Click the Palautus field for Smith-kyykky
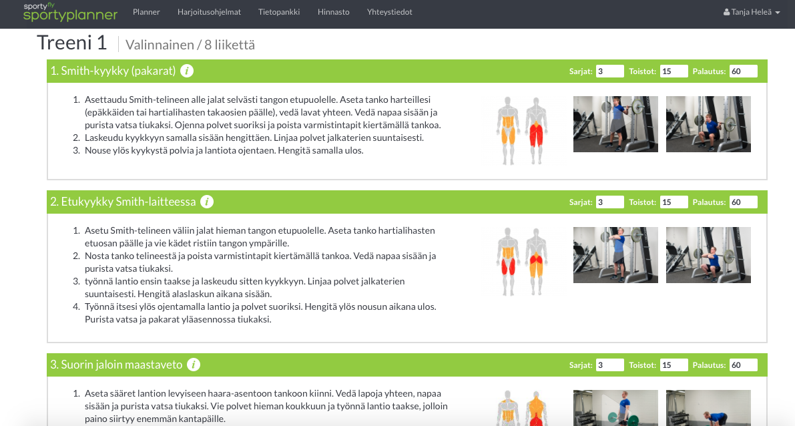The width and height of the screenshot is (795, 426). (x=744, y=71)
